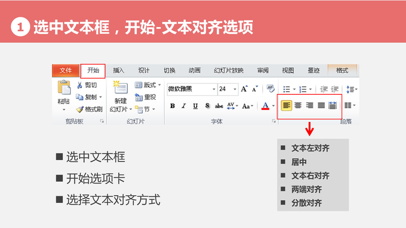Apply center text alignment
406x228 pixels.
point(298,105)
